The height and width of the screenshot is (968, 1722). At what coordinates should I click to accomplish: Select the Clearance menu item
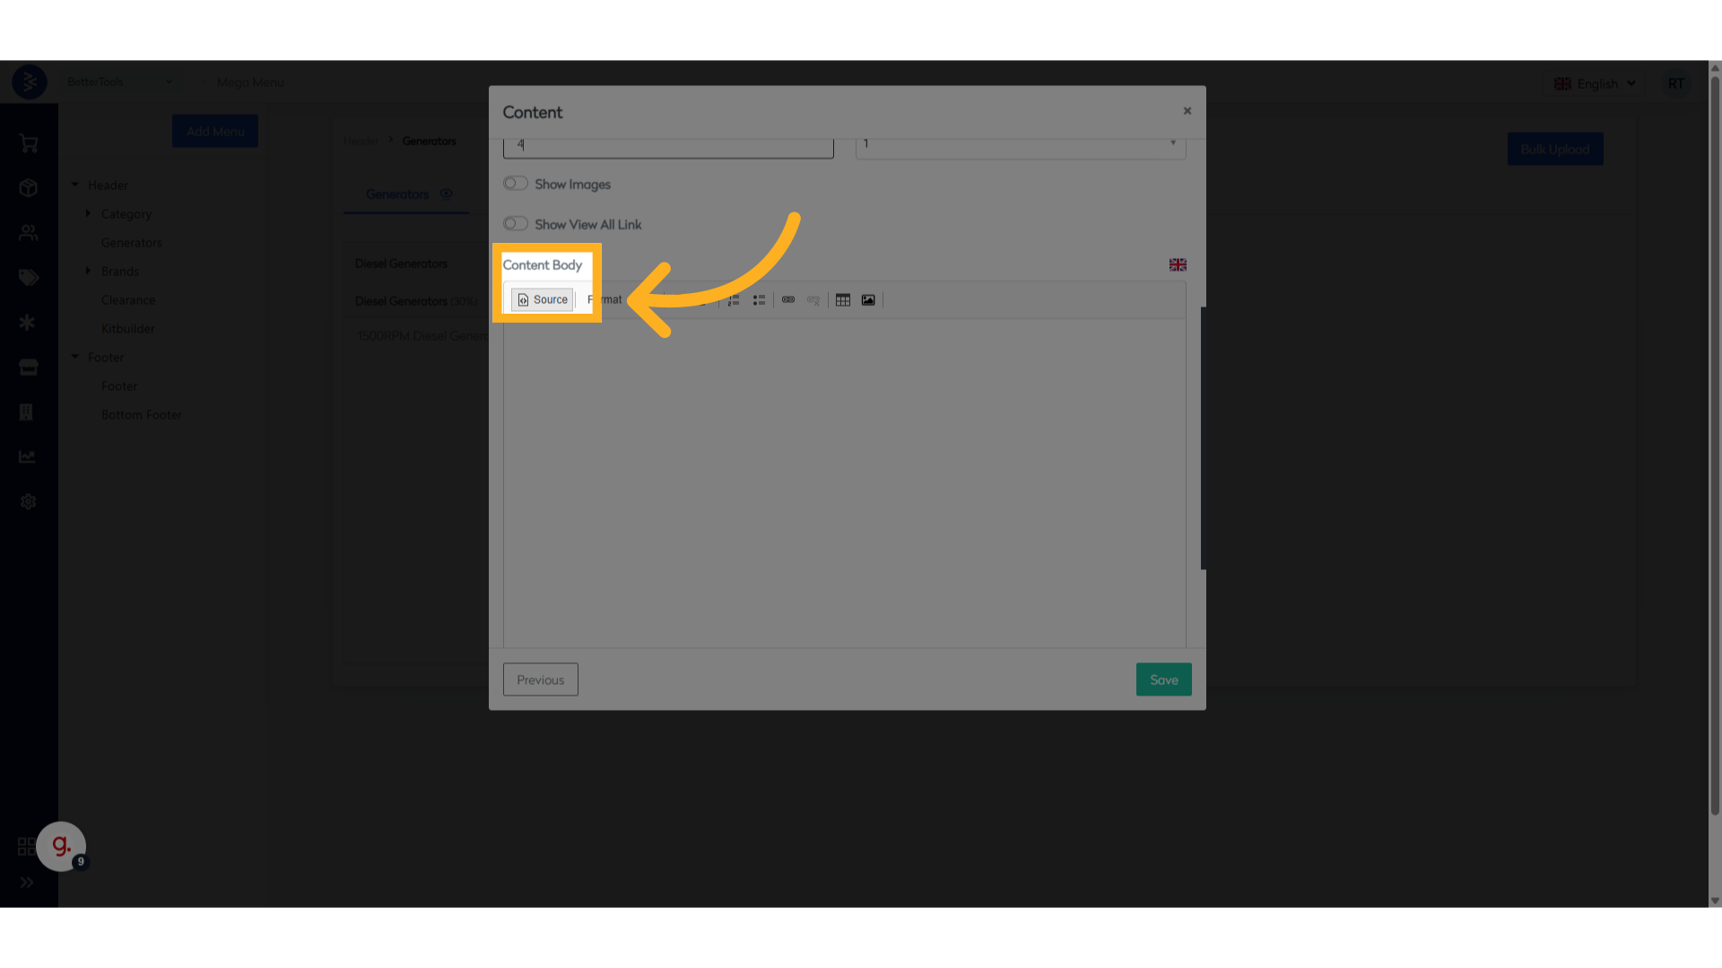(x=128, y=300)
